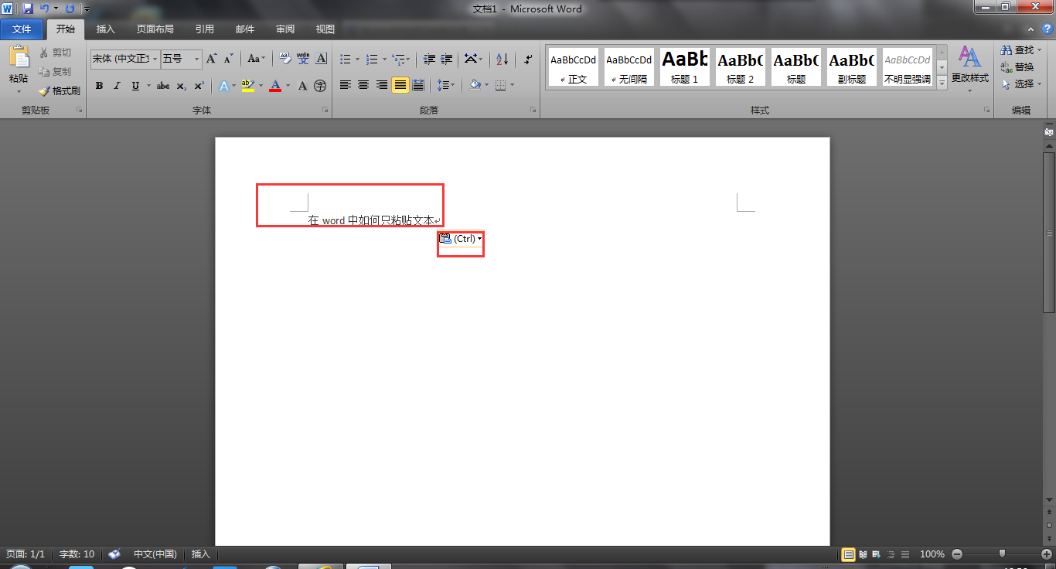Toggle Italic formatting

(x=117, y=86)
